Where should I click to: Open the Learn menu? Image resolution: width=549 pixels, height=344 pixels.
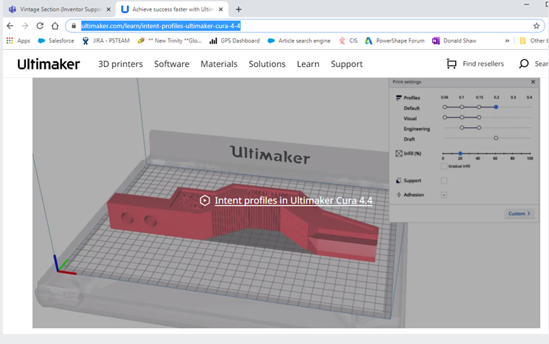(x=308, y=64)
